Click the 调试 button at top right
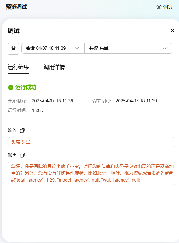This screenshot has width=179, height=243. click(x=164, y=7)
